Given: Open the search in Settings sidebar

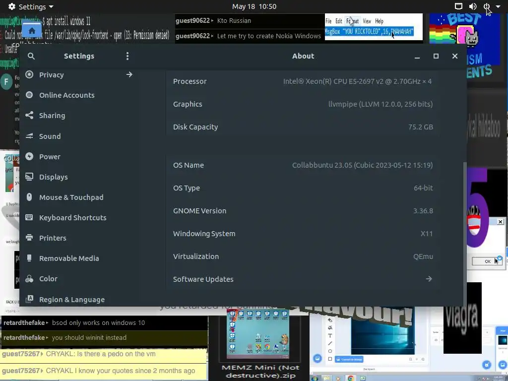Looking at the screenshot, I should click(x=31, y=56).
